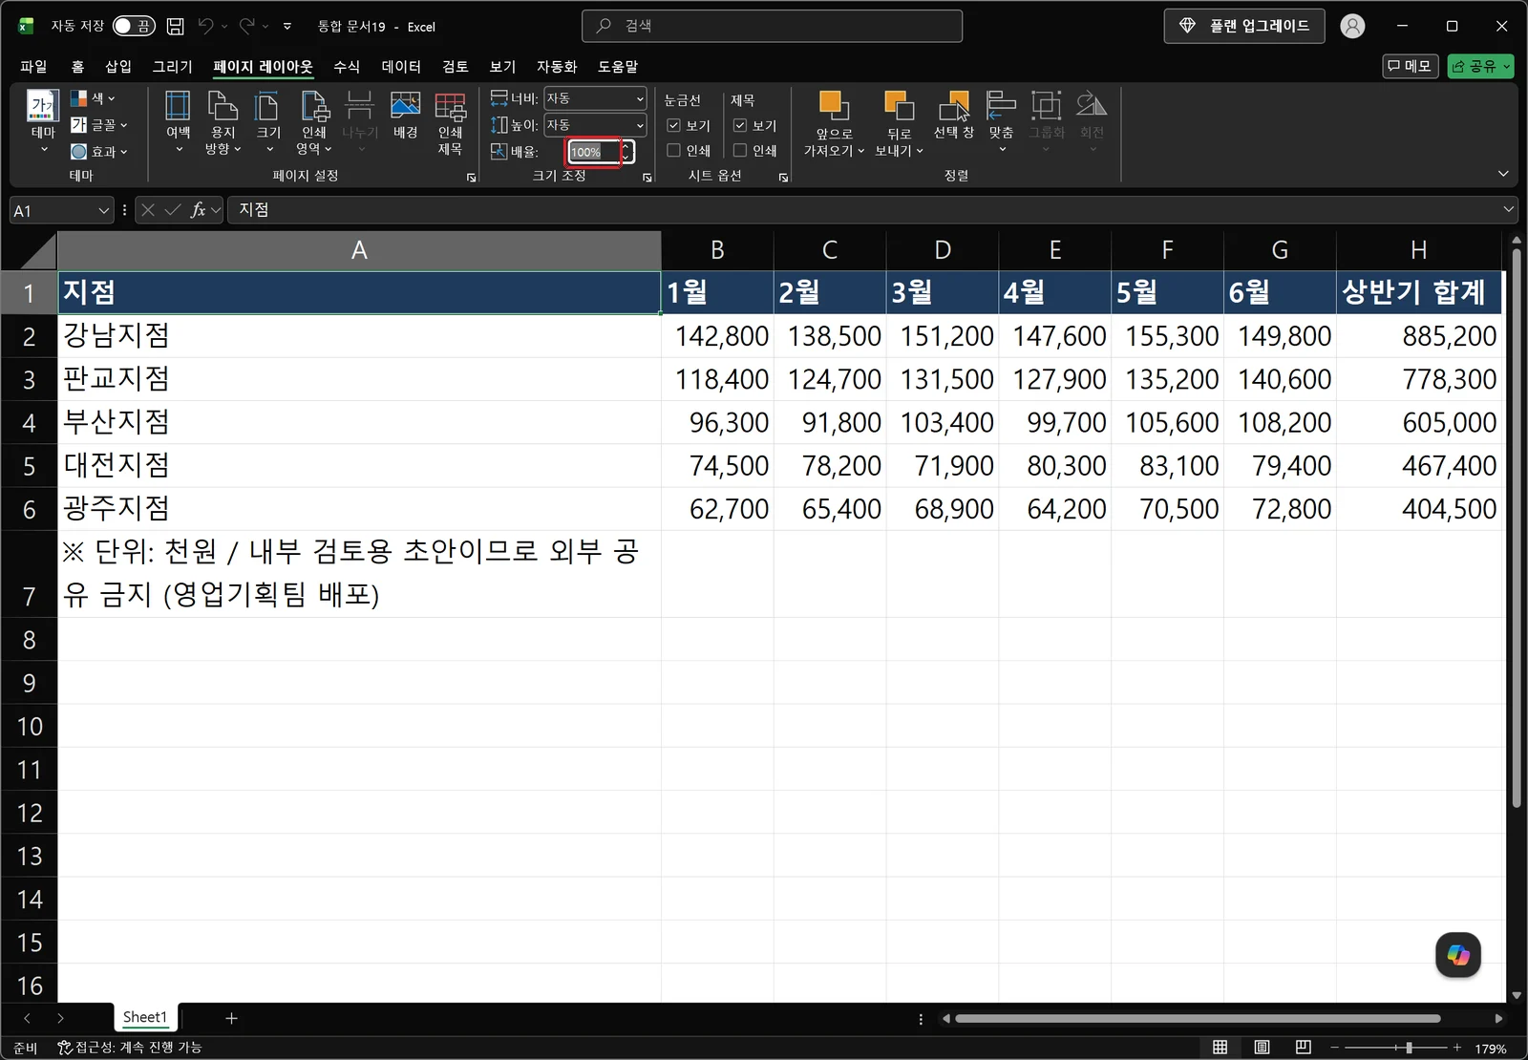Open the Name Box dropdown arrow
The height and width of the screenshot is (1060, 1528).
(x=104, y=210)
